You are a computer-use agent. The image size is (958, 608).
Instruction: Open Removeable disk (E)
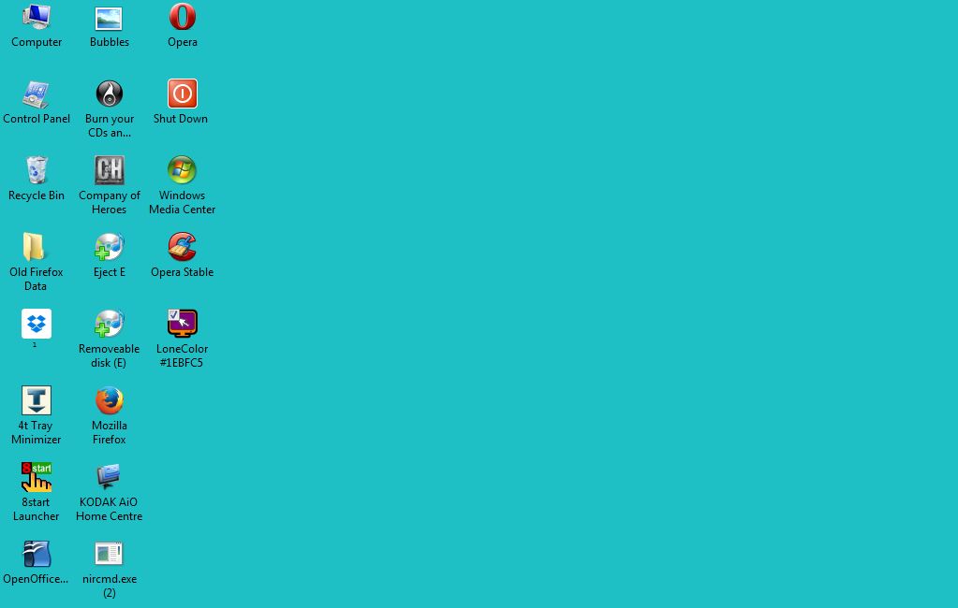coord(109,324)
